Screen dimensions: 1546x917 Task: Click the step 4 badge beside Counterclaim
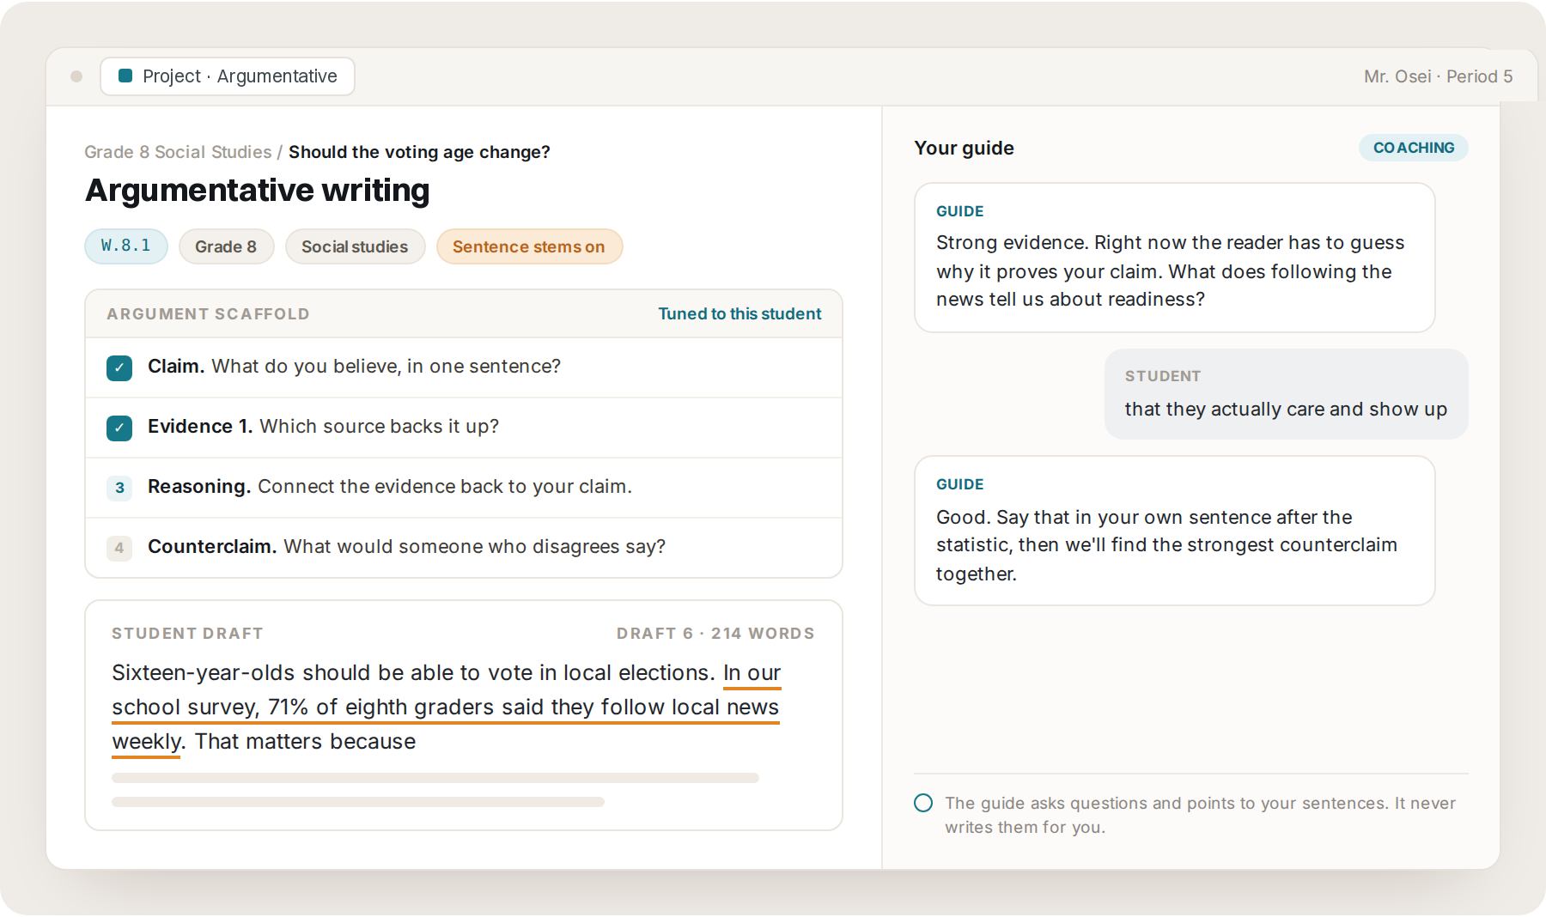click(119, 548)
